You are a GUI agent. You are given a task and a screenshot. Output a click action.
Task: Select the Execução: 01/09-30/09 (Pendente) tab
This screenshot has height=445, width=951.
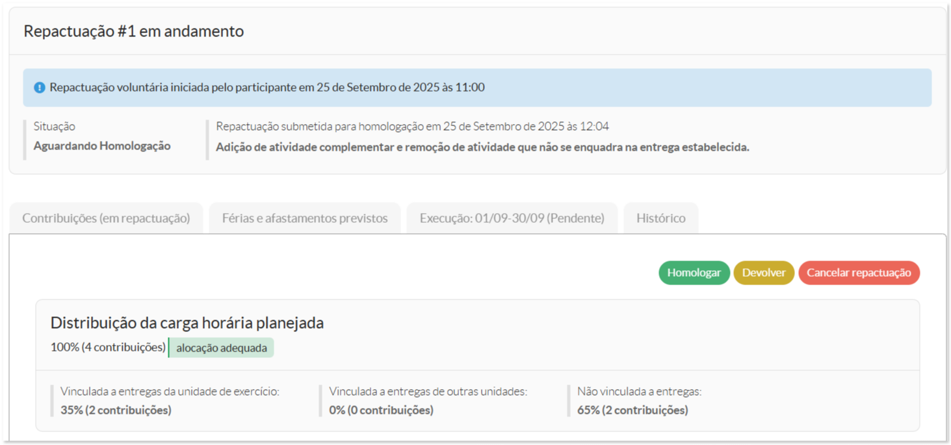(512, 218)
